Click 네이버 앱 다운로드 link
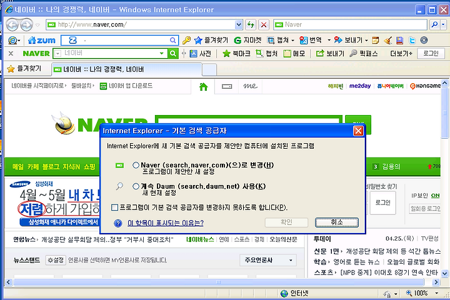Image resolution: width=450 pixels, height=300 pixels. [126, 86]
